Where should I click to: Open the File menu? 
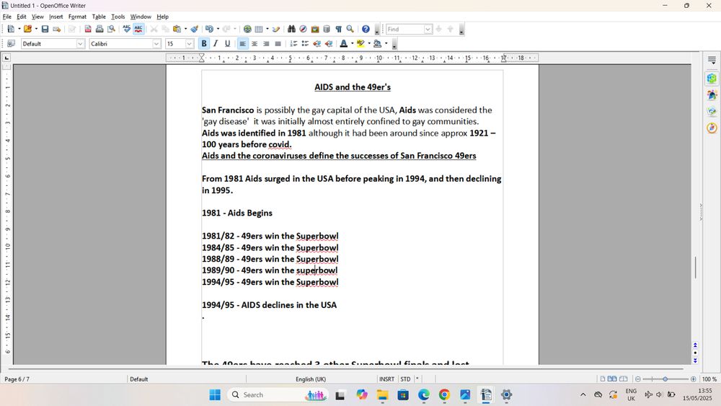(7, 17)
